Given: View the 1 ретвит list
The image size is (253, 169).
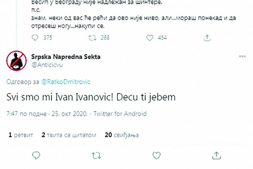Looking at the screenshot, I should coord(21,135).
